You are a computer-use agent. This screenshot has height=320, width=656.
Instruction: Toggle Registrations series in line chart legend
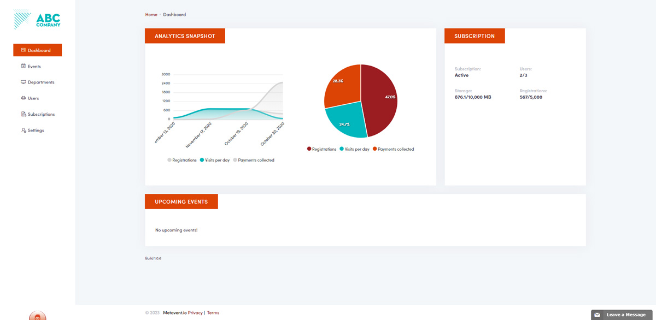point(182,160)
